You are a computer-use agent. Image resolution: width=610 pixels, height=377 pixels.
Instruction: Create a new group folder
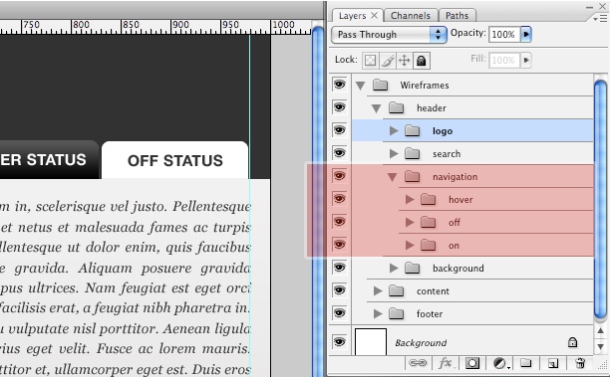click(525, 363)
